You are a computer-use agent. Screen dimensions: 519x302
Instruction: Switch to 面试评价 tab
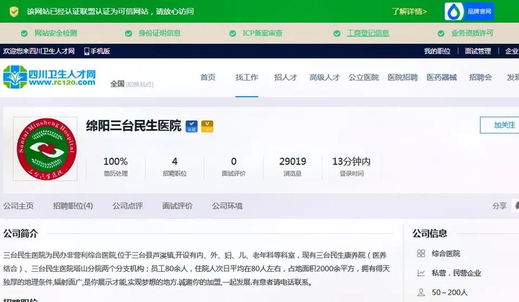tap(177, 206)
